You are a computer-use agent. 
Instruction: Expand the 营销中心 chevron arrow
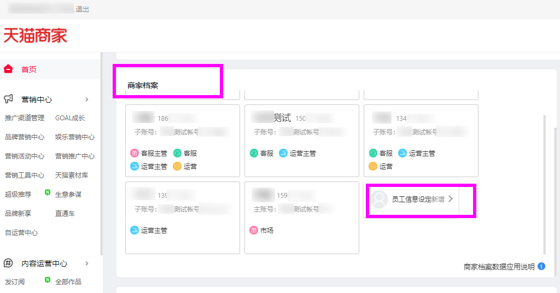coord(87,99)
